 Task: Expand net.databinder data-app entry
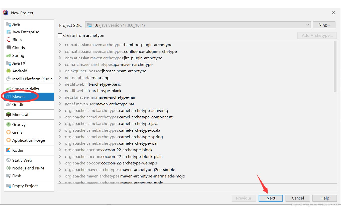click(x=60, y=78)
